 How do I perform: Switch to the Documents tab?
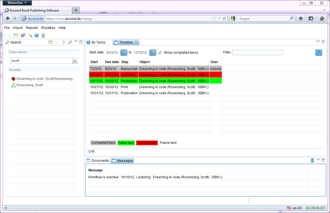click(98, 161)
